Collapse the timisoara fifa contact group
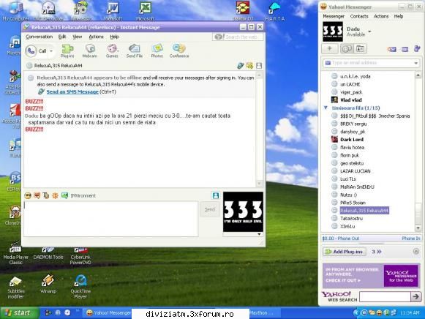This screenshot has width=425, height=319. [326, 108]
